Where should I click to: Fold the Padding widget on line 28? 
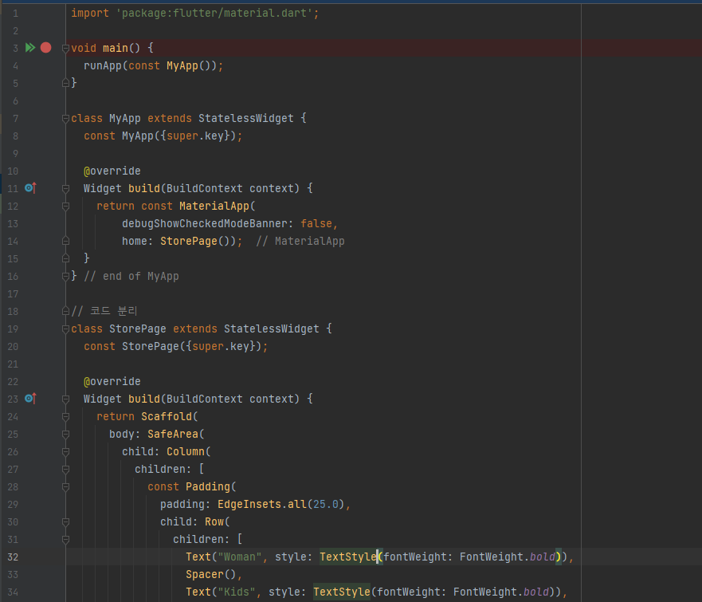tap(65, 486)
